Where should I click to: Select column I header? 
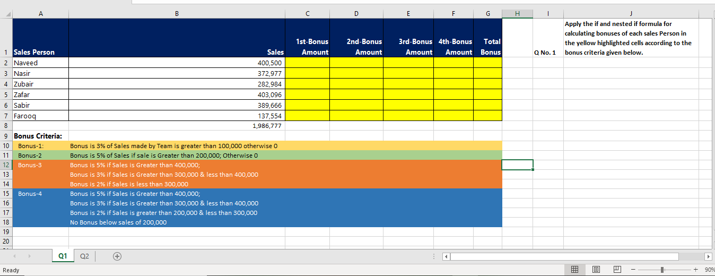(x=548, y=14)
